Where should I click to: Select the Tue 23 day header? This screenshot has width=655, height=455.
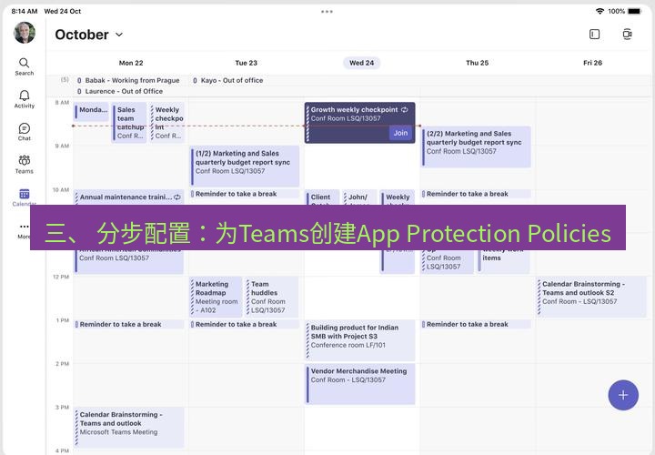tap(246, 63)
